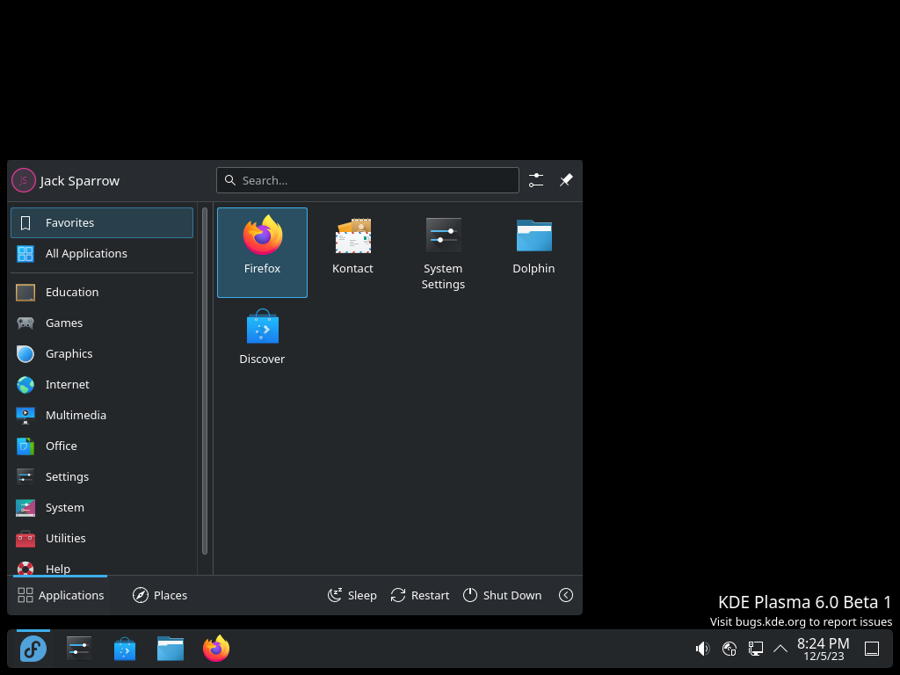Viewport: 900px width, 675px height.
Task: Open Firefox from the taskbar
Action: pyautogui.click(x=216, y=650)
